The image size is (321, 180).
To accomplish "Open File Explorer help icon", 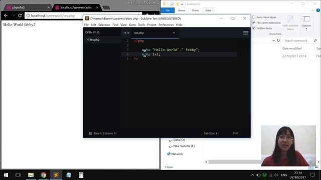I will point(318,10).
